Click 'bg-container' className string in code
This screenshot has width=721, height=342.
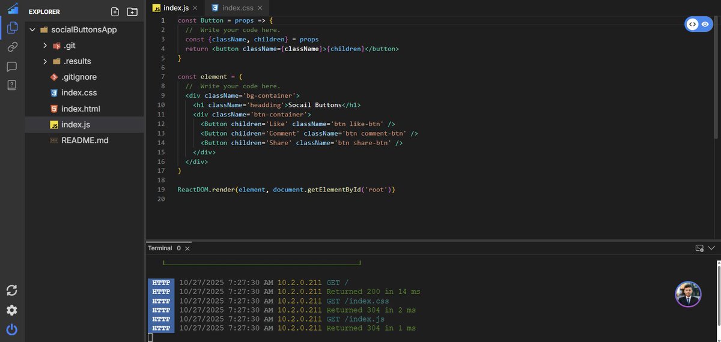(270, 95)
